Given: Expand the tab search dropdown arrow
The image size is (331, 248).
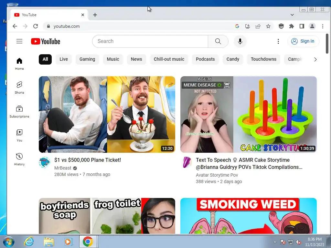Looking at the screenshot, I should pyautogui.click(x=292, y=15).
